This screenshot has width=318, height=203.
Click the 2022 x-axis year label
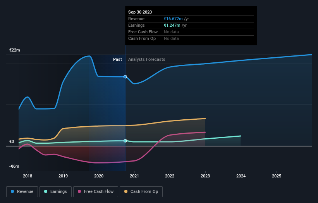click(170, 176)
